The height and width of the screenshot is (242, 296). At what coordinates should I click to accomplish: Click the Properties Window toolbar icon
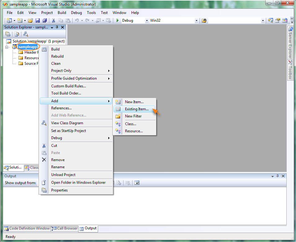pyautogui.click(x=277, y=20)
